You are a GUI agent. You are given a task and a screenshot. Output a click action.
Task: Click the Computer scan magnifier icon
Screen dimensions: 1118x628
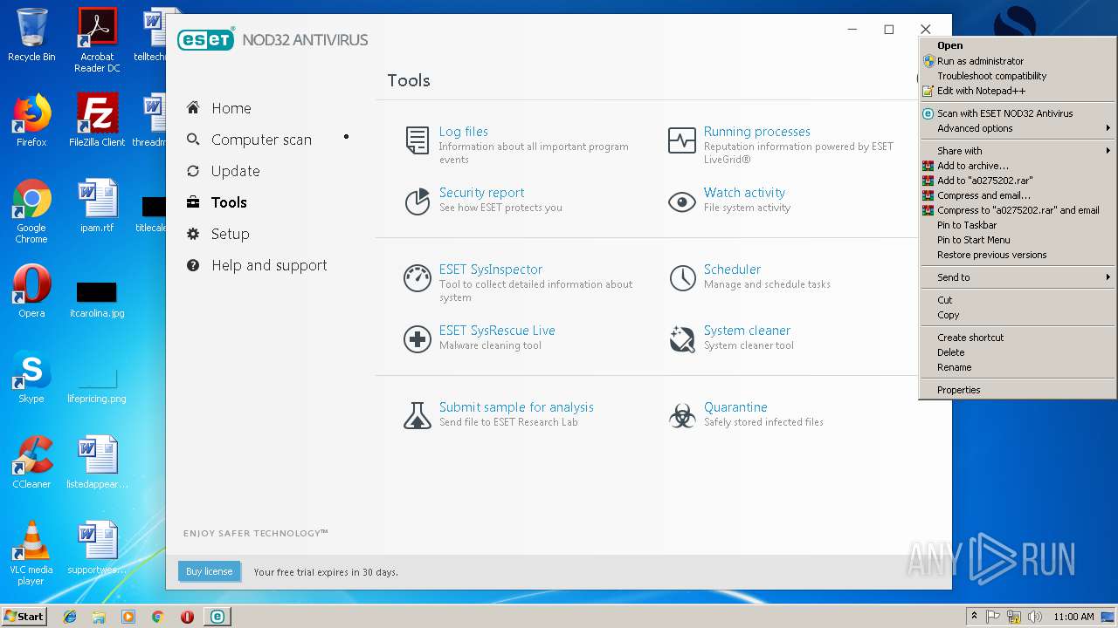(193, 140)
